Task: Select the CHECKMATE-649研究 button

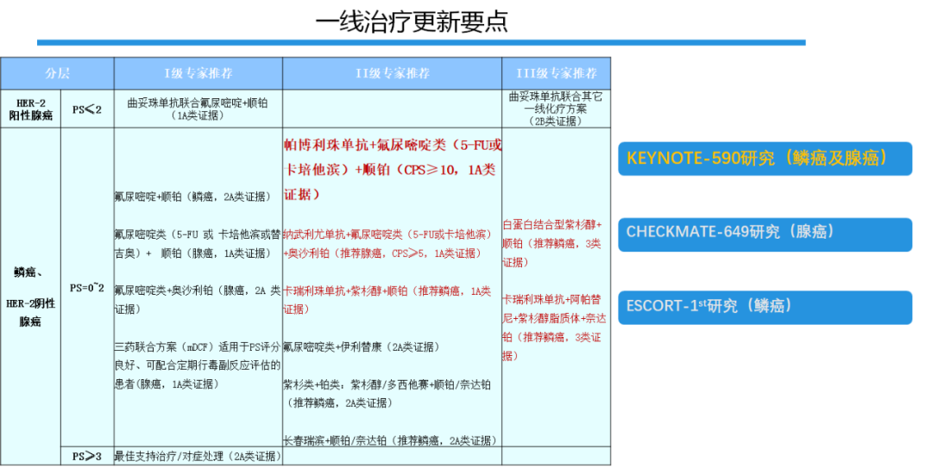Action: pos(765,233)
